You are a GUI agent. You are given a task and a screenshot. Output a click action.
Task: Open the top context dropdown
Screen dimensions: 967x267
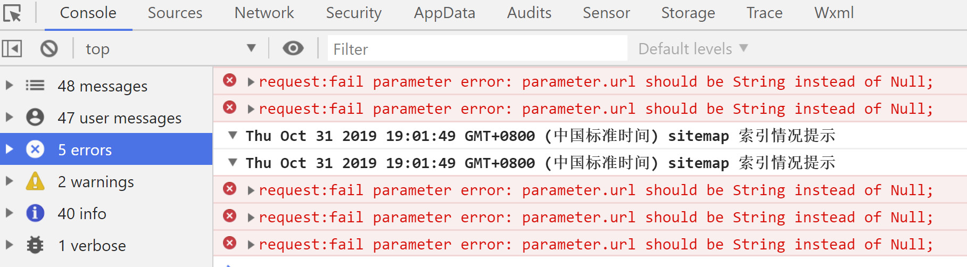[170, 49]
